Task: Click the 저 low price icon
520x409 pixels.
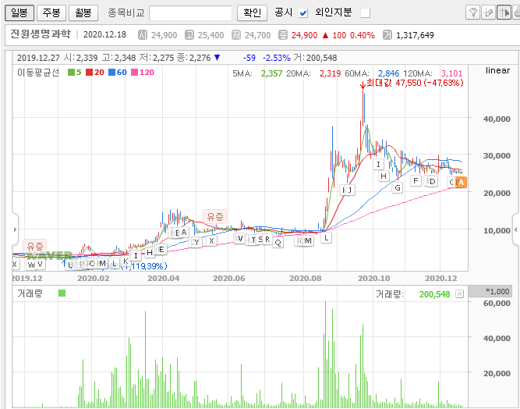Action: 235,35
